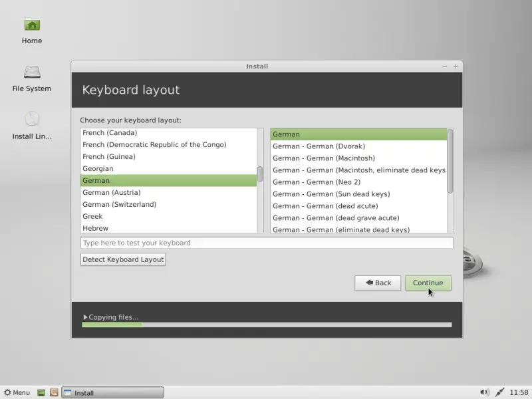The height and width of the screenshot is (399, 532).
Task: Minimize the Install window
Action: 445,66
